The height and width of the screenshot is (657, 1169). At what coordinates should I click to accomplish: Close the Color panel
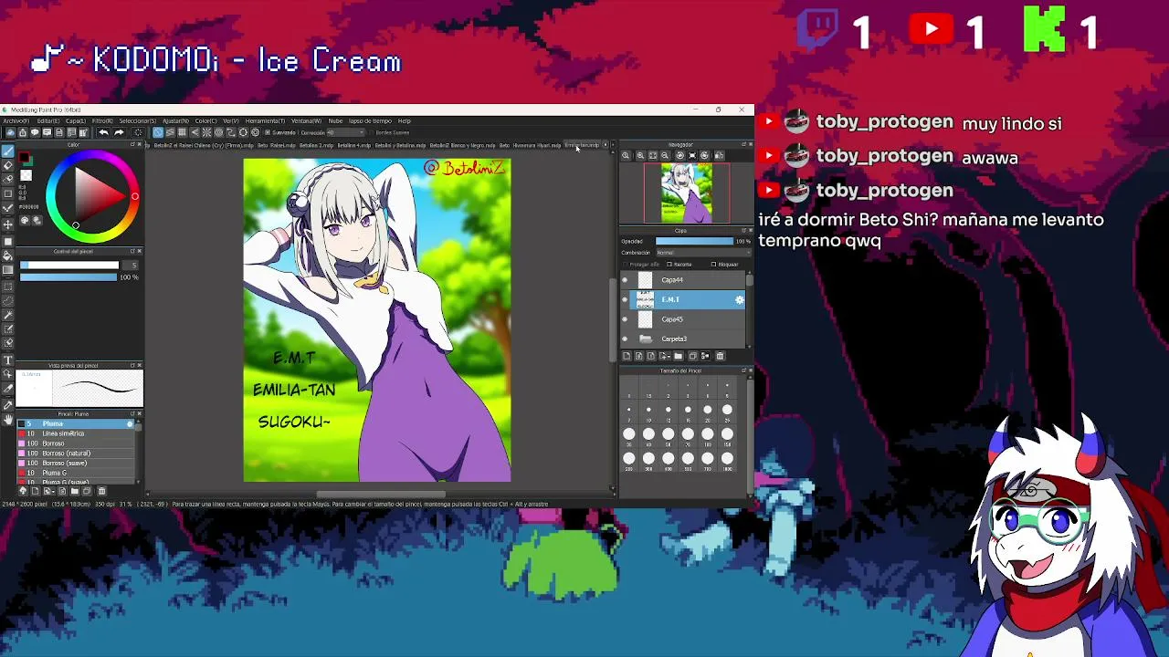click(x=140, y=145)
